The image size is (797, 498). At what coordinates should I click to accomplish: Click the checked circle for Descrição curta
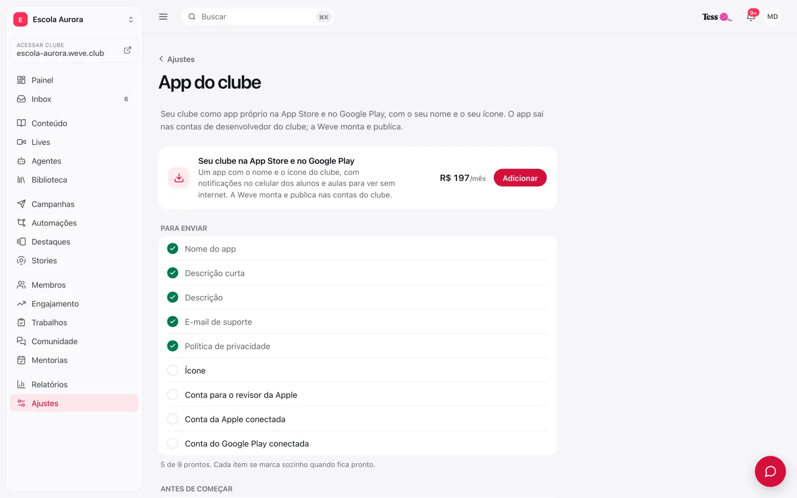173,273
